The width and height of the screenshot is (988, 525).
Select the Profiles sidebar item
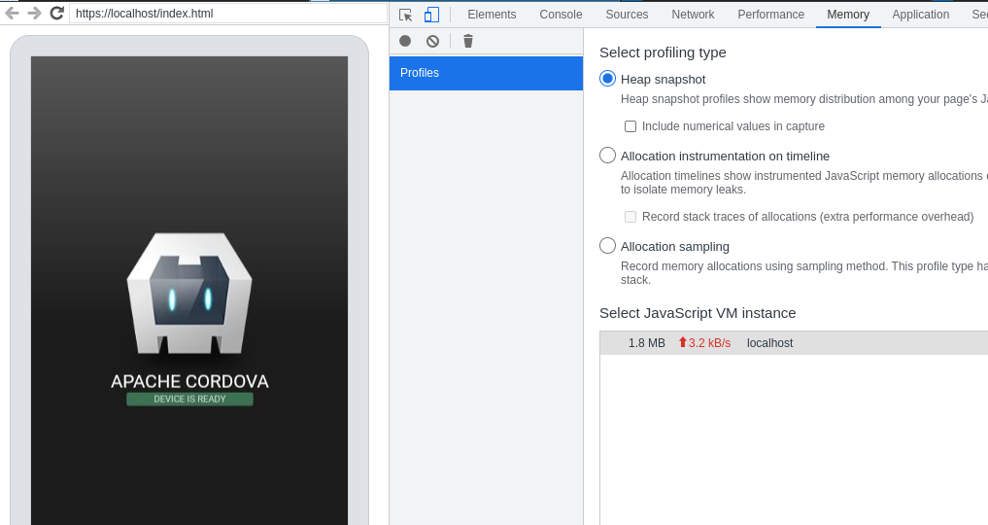point(486,73)
